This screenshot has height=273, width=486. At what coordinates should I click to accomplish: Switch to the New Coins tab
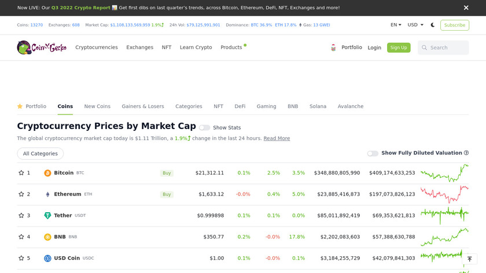[x=97, y=106]
